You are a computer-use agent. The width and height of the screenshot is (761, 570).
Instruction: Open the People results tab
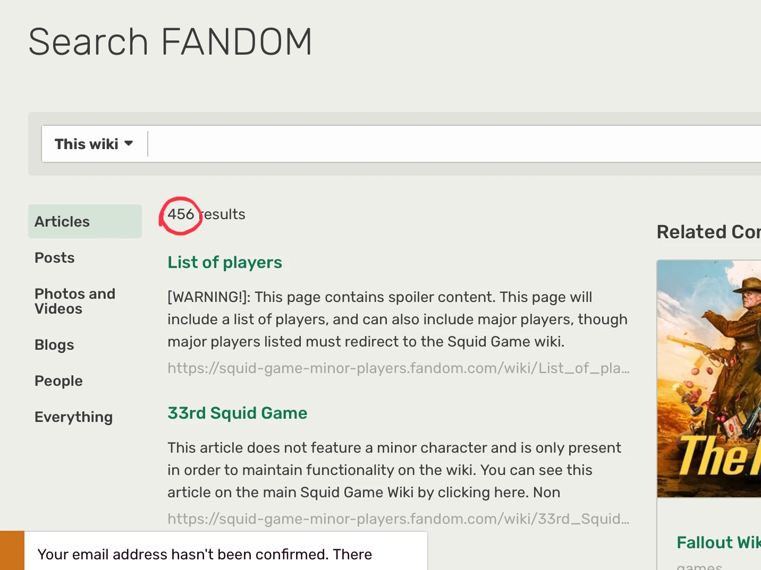click(58, 381)
